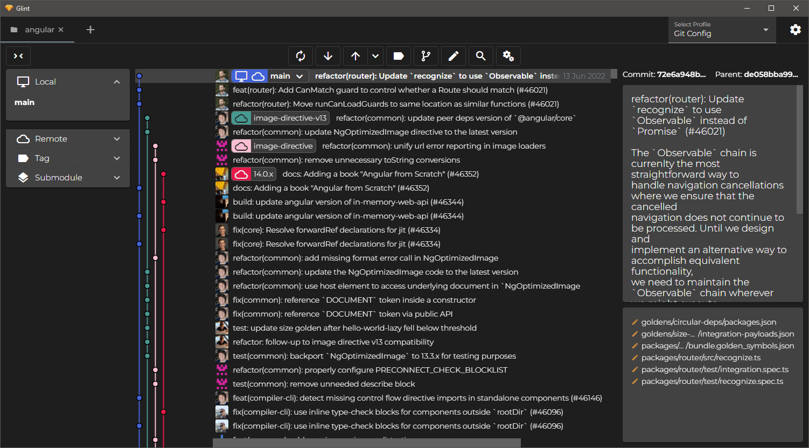Select the image-directive-v13 branch label

click(281, 117)
